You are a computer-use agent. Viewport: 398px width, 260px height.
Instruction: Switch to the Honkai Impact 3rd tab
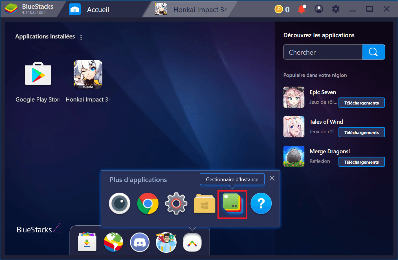[x=191, y=10]
